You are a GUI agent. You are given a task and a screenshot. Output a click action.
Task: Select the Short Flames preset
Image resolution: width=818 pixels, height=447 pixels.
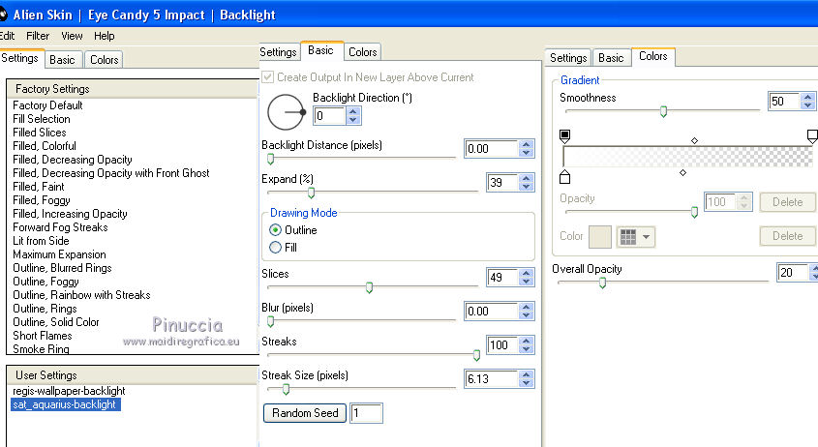(43, 336)
